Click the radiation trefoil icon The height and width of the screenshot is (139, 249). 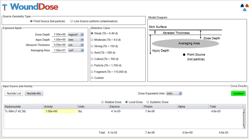click(x=245, y=7)
